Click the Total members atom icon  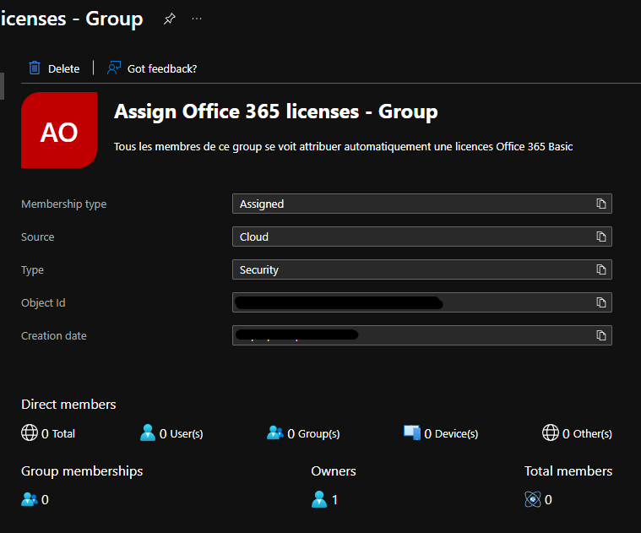point(533,499)
